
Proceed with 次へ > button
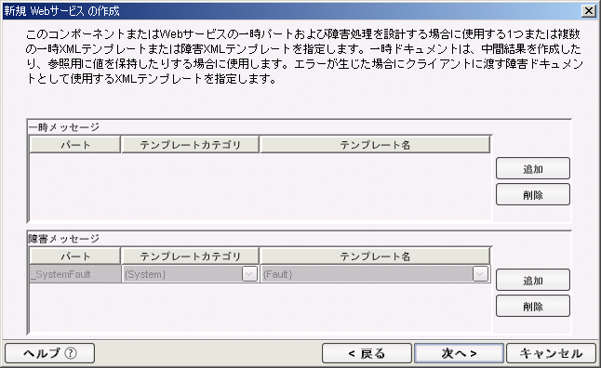[459, 353]
